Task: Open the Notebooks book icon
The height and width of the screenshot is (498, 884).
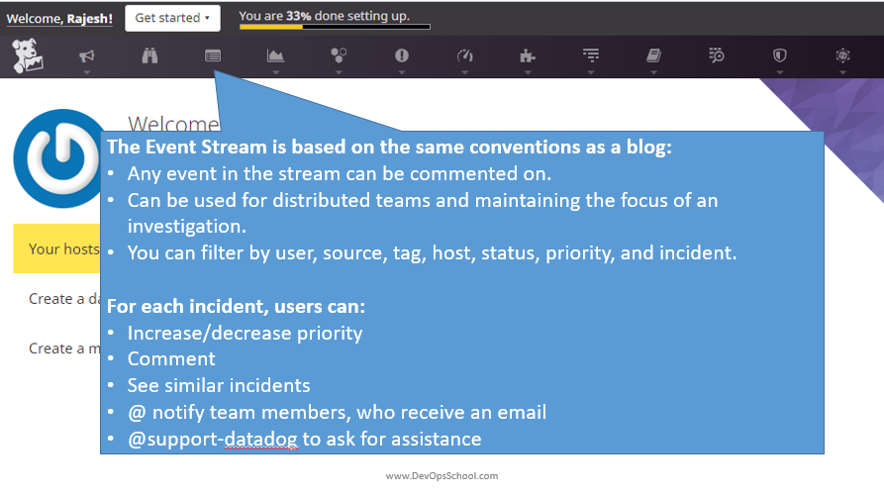Action: point(653,56)
